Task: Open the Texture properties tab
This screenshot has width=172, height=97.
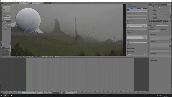Action: [165, 21]
